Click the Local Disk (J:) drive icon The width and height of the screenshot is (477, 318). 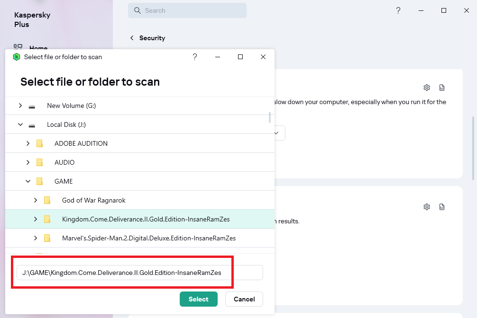coord(32,125)
